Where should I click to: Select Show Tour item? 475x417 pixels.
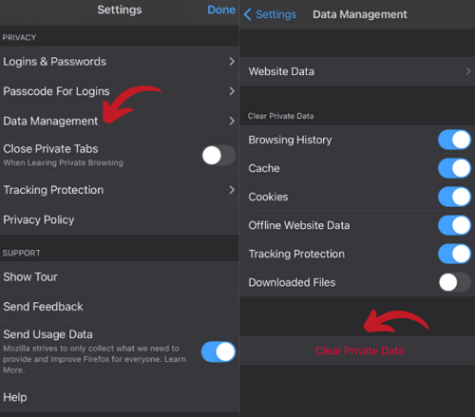tap(120, 276)
